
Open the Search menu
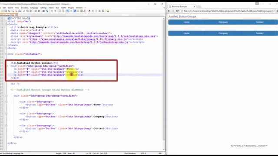[x=10, y=8]
